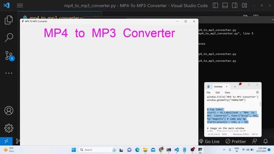This screenshot has height=154, width=274.
Task: Click the Prettier status bar item
Action: pyautogui.click(x=235, y=141)
